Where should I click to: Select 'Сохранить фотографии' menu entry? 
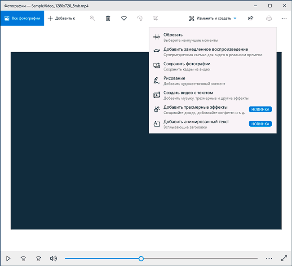[x=212, y=66]
